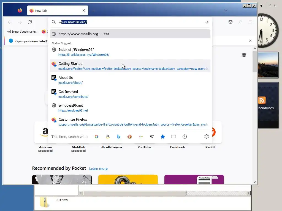
Task: Go back with the back arrow
Action: pyautogui.click(x=10, y=22)
